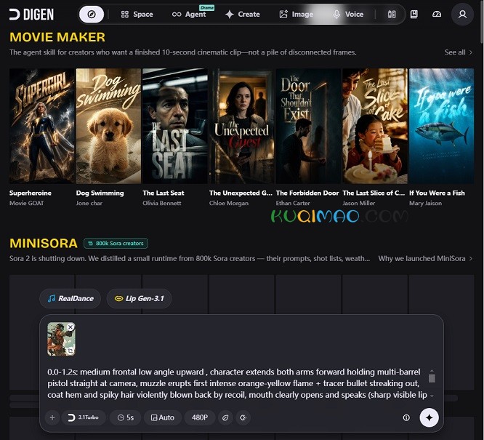This screenshot has width=484, height=440.
Task: Open the speedometer dashboard icon
Action: click(x=437, y=15)
